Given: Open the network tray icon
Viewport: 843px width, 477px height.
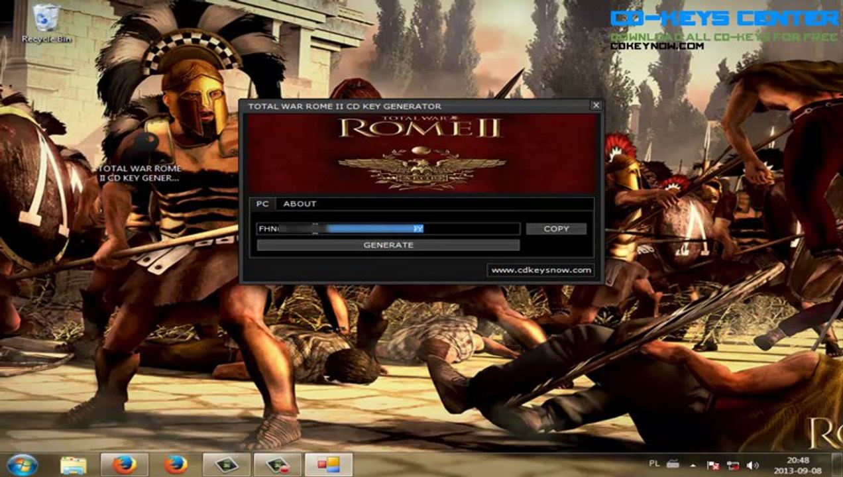Looking at the screenshot, I should point(733,466).
